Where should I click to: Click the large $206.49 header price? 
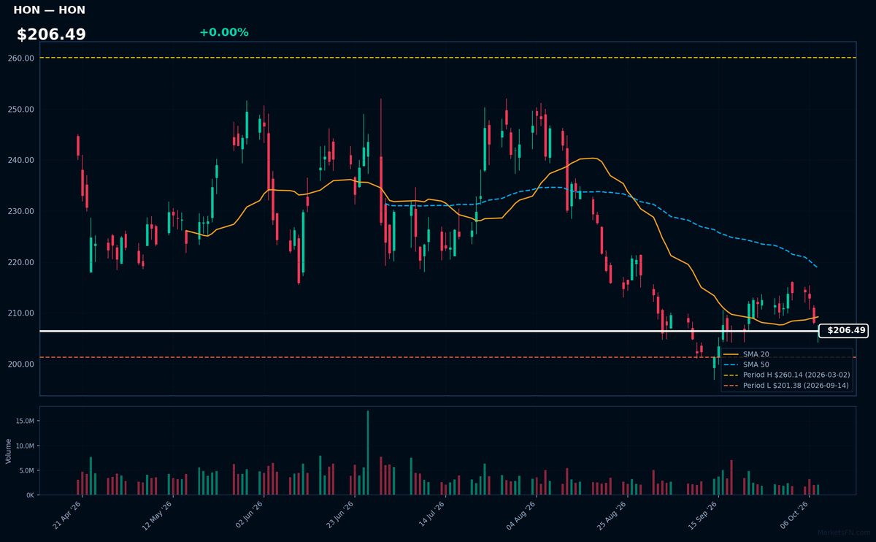[x=51, y=34]
